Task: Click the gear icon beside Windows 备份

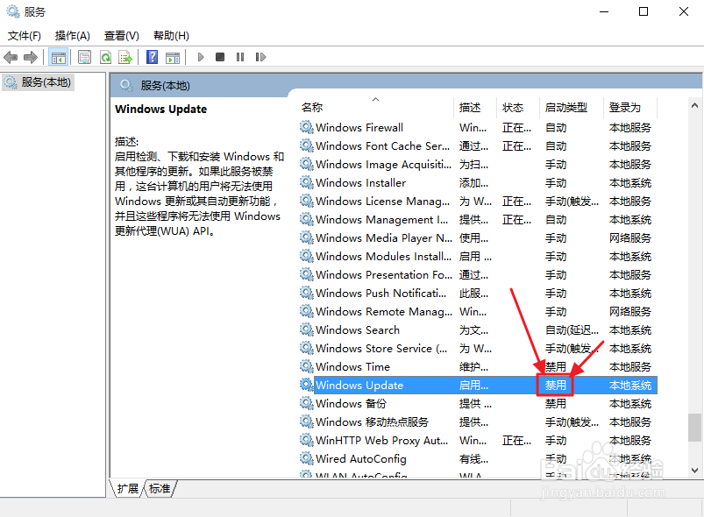Action: [x=307, y=403]
